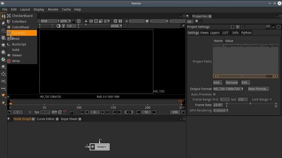Go to first frame

point(82,112)
